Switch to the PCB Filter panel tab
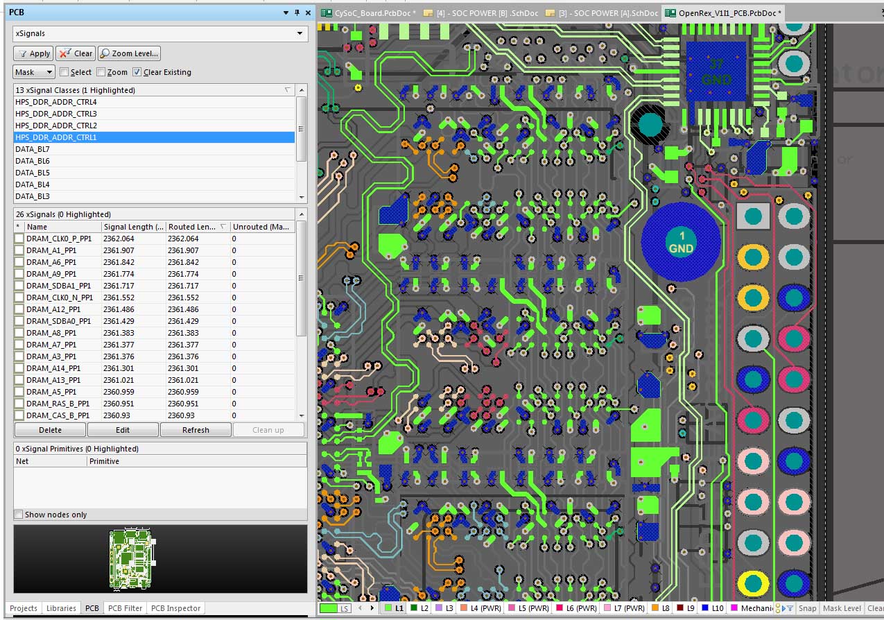Image resolution: width=884 pixels, height=620 pixels. pyautogui.click(x=125, y=608)
